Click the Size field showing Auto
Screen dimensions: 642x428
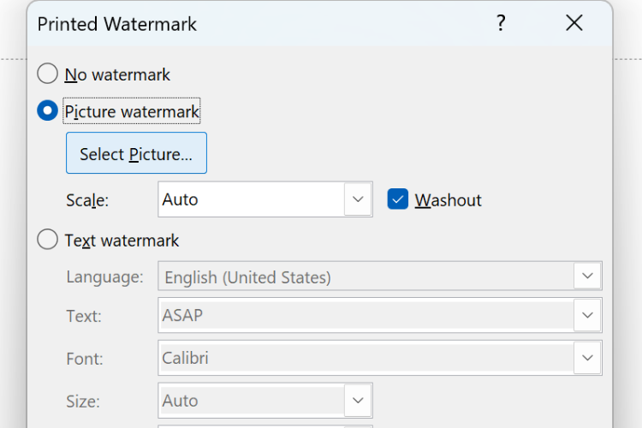point(252,400)
